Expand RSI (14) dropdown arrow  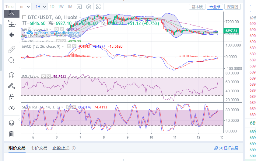(x=37, y=77)
